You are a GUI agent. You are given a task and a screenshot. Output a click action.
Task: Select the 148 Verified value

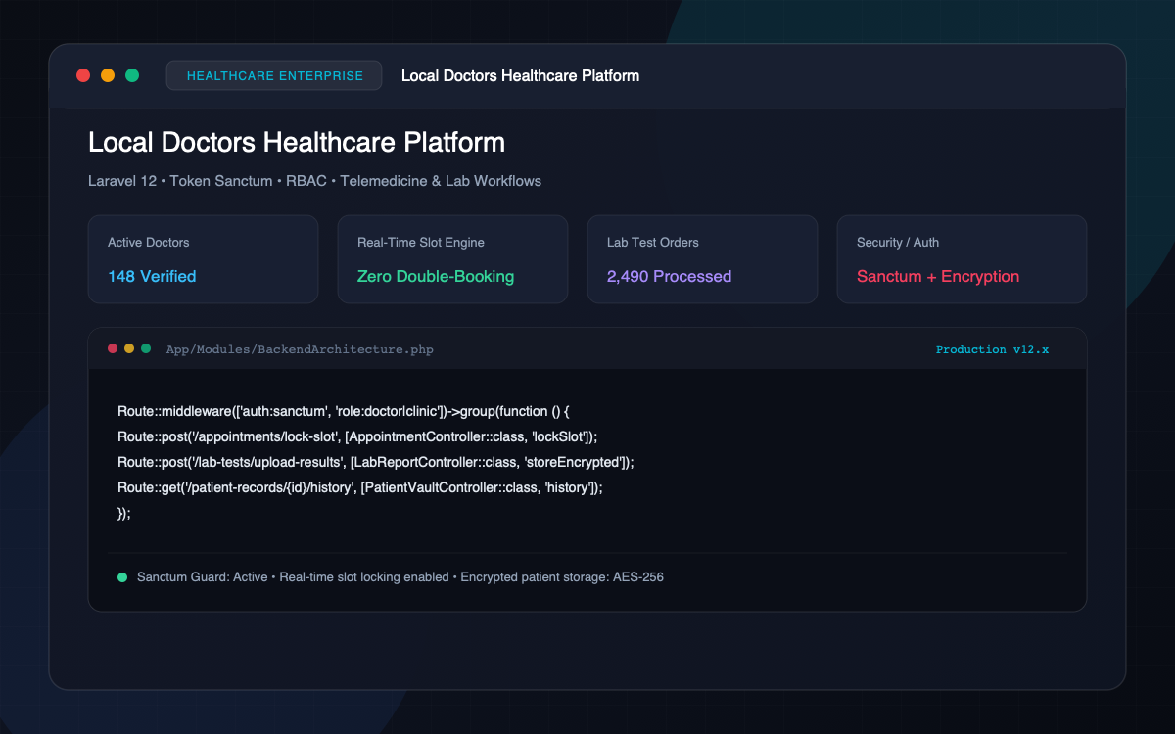tap(152, 276)
